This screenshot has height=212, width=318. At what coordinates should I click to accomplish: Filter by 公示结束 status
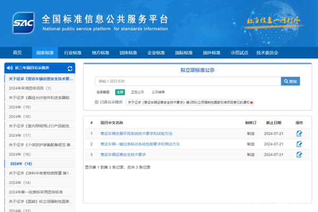tap(158, 92)
